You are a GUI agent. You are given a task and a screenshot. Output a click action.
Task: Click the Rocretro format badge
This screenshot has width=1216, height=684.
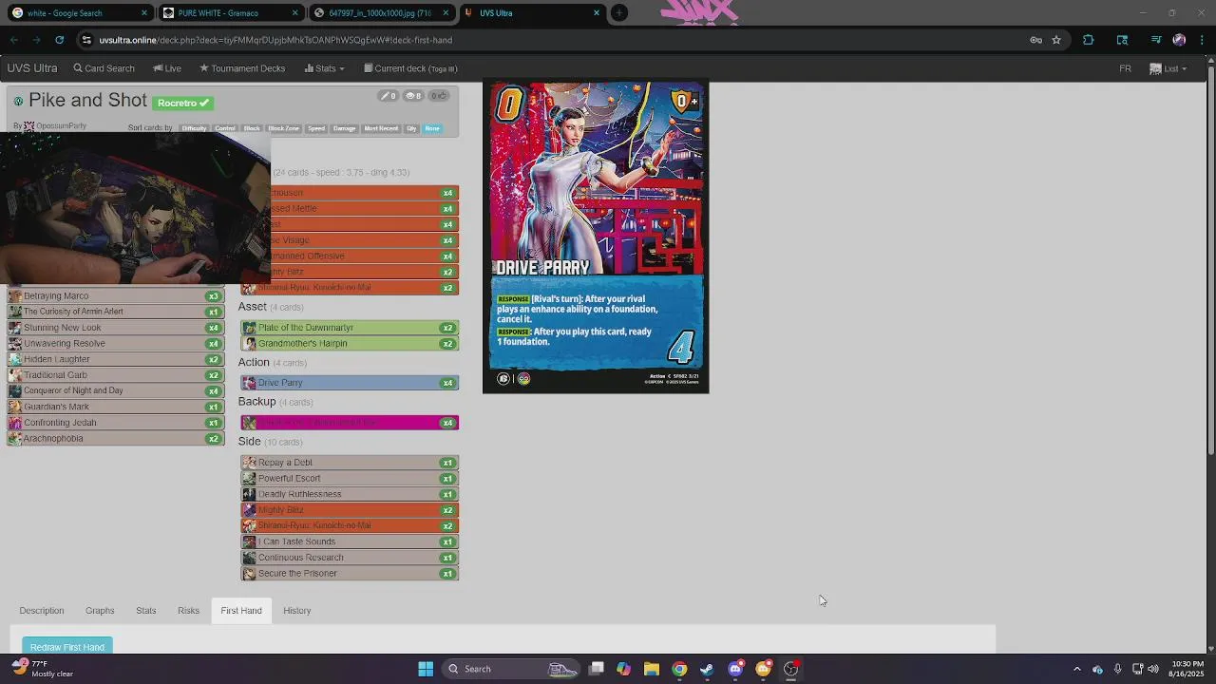pyautogui.click(x=182, y=103)
